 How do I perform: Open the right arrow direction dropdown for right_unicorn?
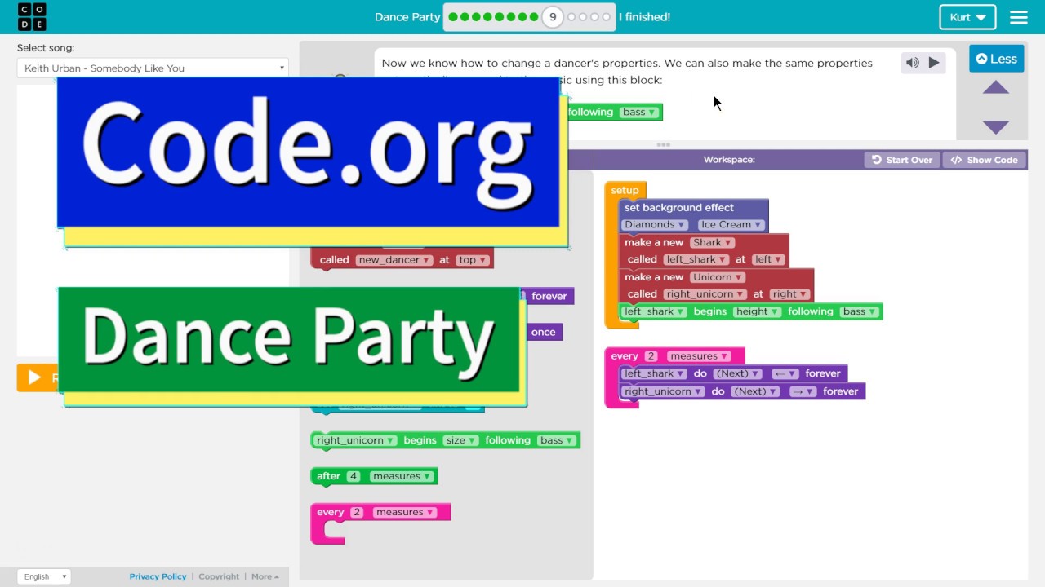[x=803, y=391]
